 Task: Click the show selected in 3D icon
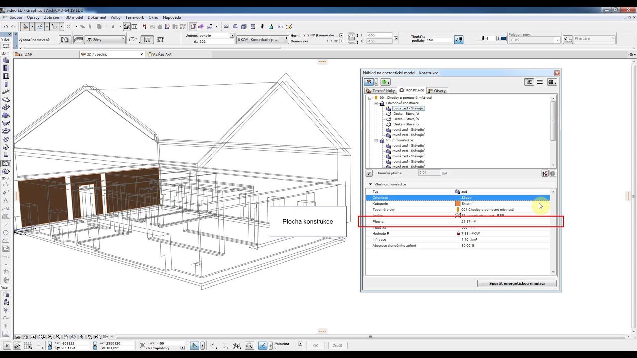pos(545,173)
